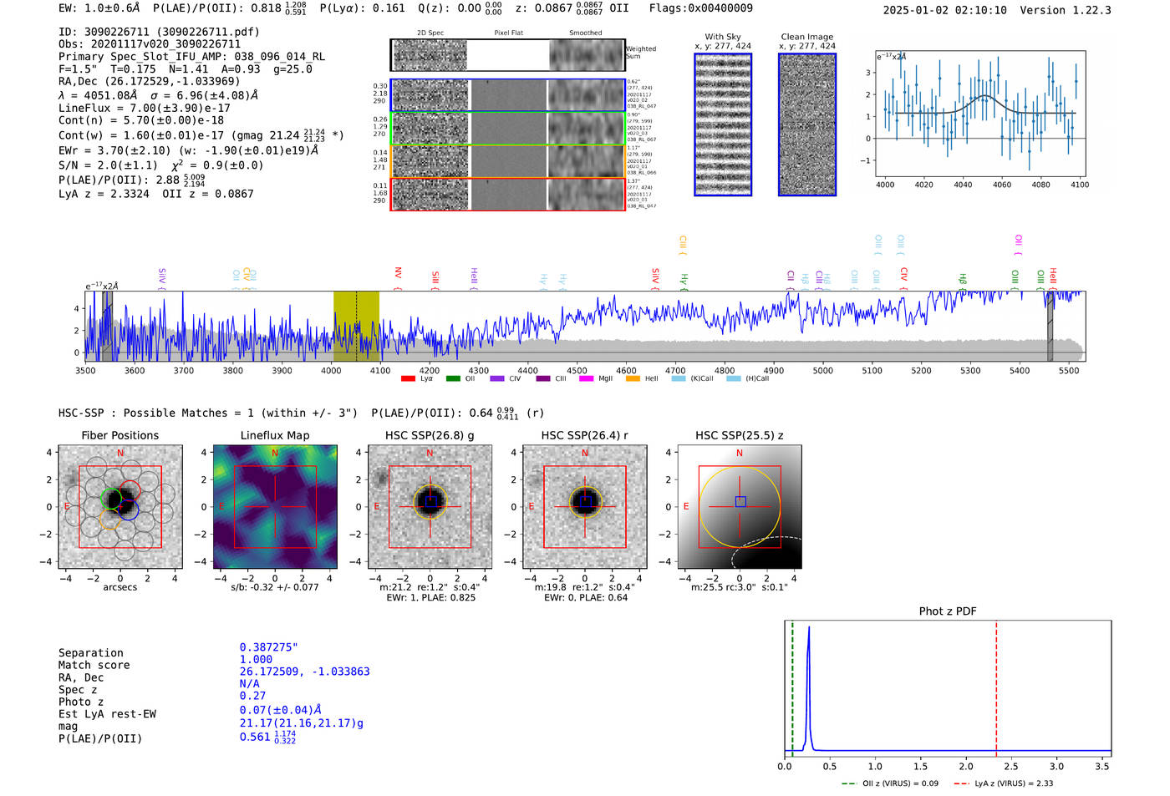Click the red-bordered fiber 2D spectrum row
This screenshot has width=1170, height=796.
point(508,195)
